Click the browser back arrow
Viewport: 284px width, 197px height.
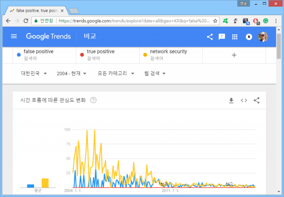pyautogui.click(x=8, y=21)
